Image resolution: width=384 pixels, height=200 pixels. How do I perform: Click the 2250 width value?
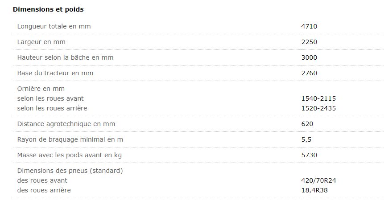(x=309, y=42)
